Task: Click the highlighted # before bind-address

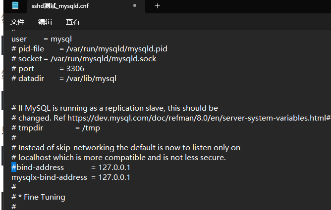Action: click(14, 168)
